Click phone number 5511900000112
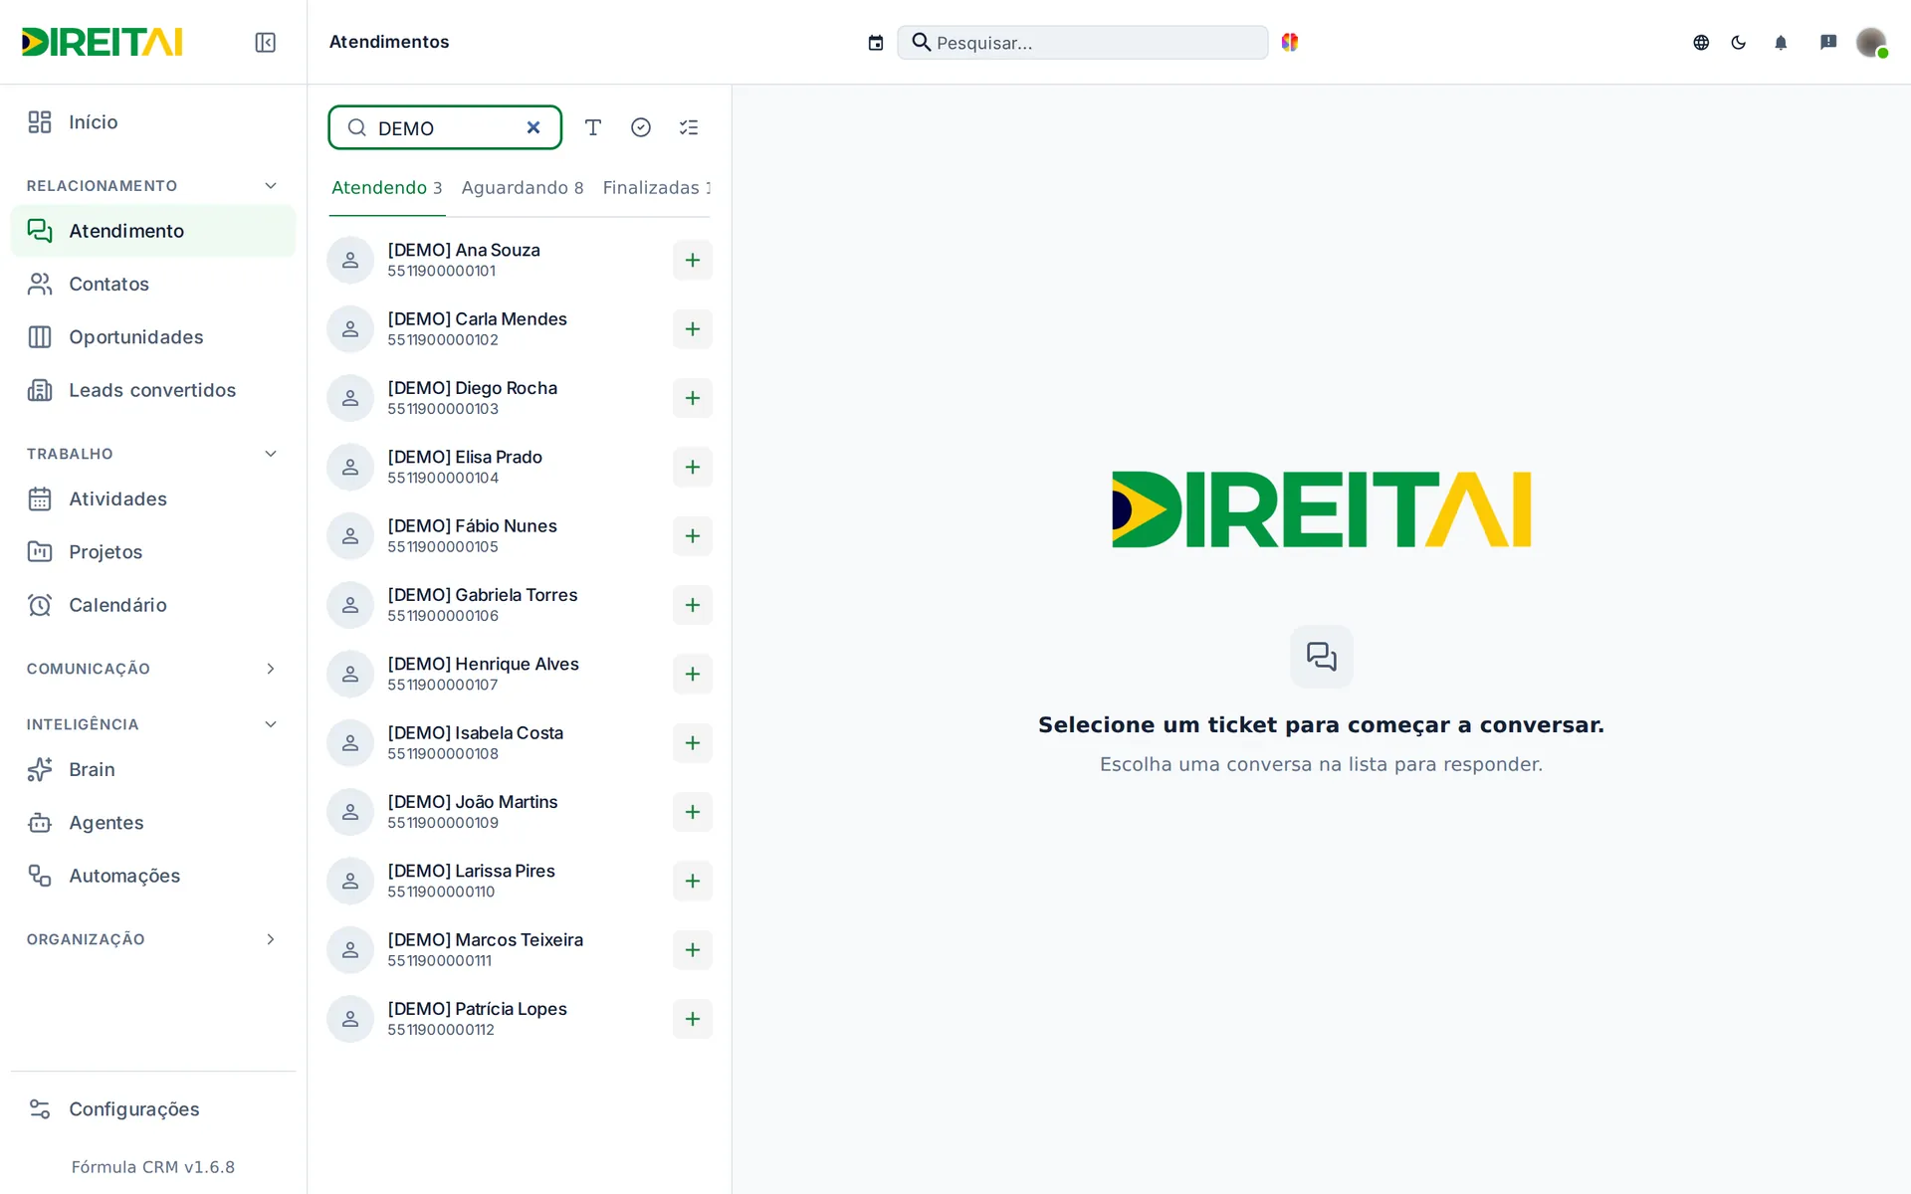The height and width of the screenshot is (1194, 1911). pos(441,1030)
